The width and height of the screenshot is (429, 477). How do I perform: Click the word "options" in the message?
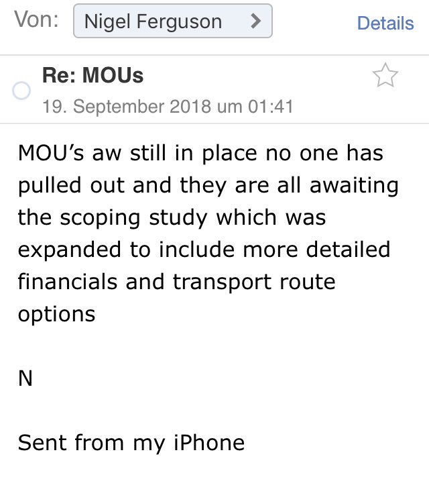pyautogui.click(x=56, y=313)
